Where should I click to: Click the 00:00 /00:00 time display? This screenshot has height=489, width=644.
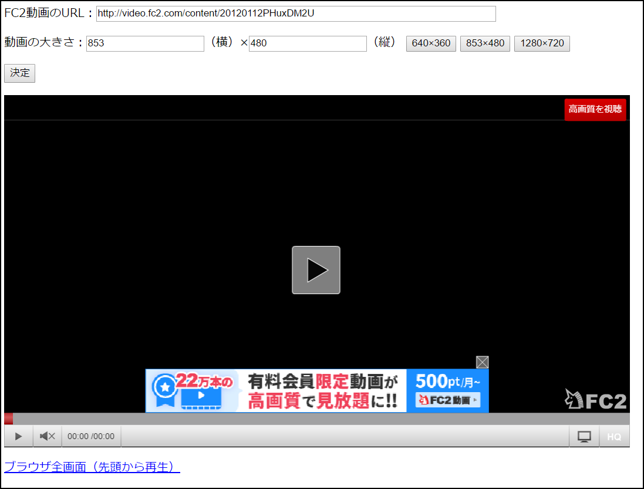[x=91, y=436]
